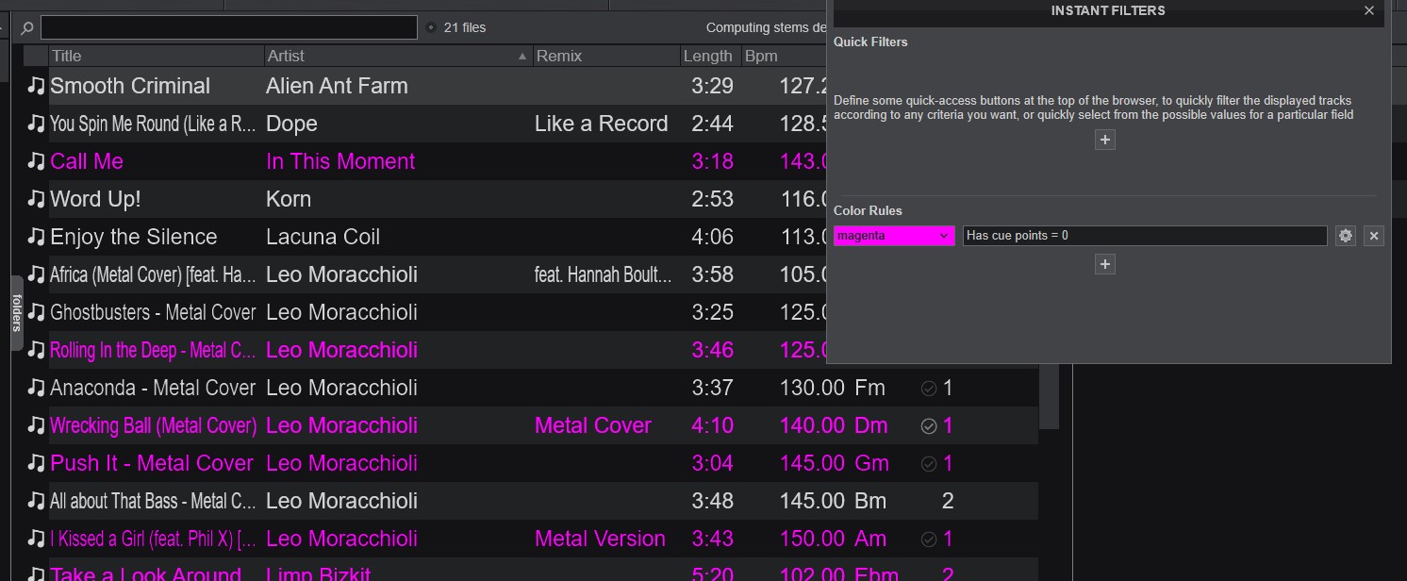Screen dimensions: 1407x581
Task: Click the music note icon for Word Up!
Action: click(36, 199)
